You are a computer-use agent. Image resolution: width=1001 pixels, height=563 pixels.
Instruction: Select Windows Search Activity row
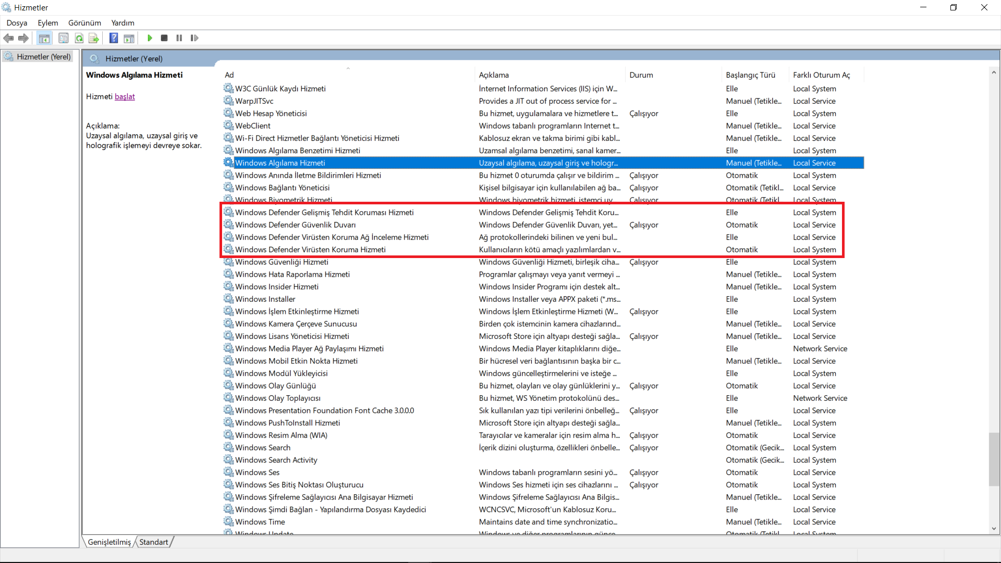click(x=543, y=460)
